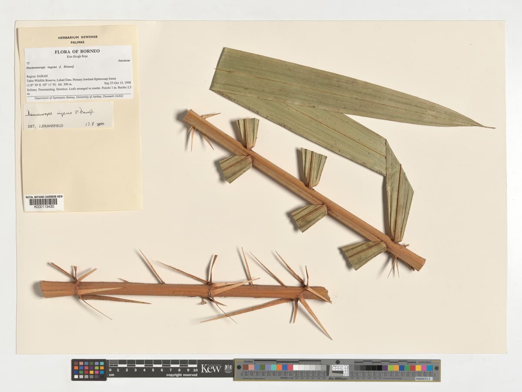Viewport: 522px width, 392px height.
Task: Click the collector name 'Kim Krogh Boje'
Action: [77, 57]
